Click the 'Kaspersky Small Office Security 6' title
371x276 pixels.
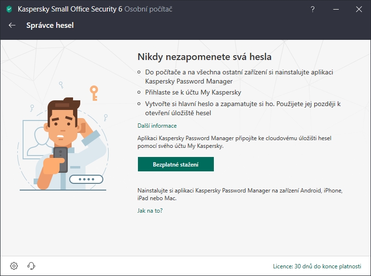(70, 9)
